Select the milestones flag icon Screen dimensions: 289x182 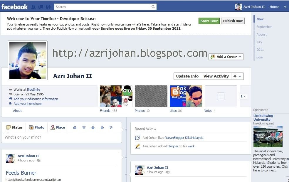[x=111, y=127]
